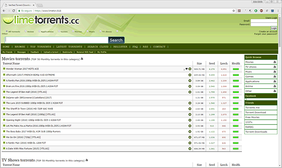The image size is (282, 168).
Task: Open the Chrome three-dot menu
Action: [x=278, y=11]
